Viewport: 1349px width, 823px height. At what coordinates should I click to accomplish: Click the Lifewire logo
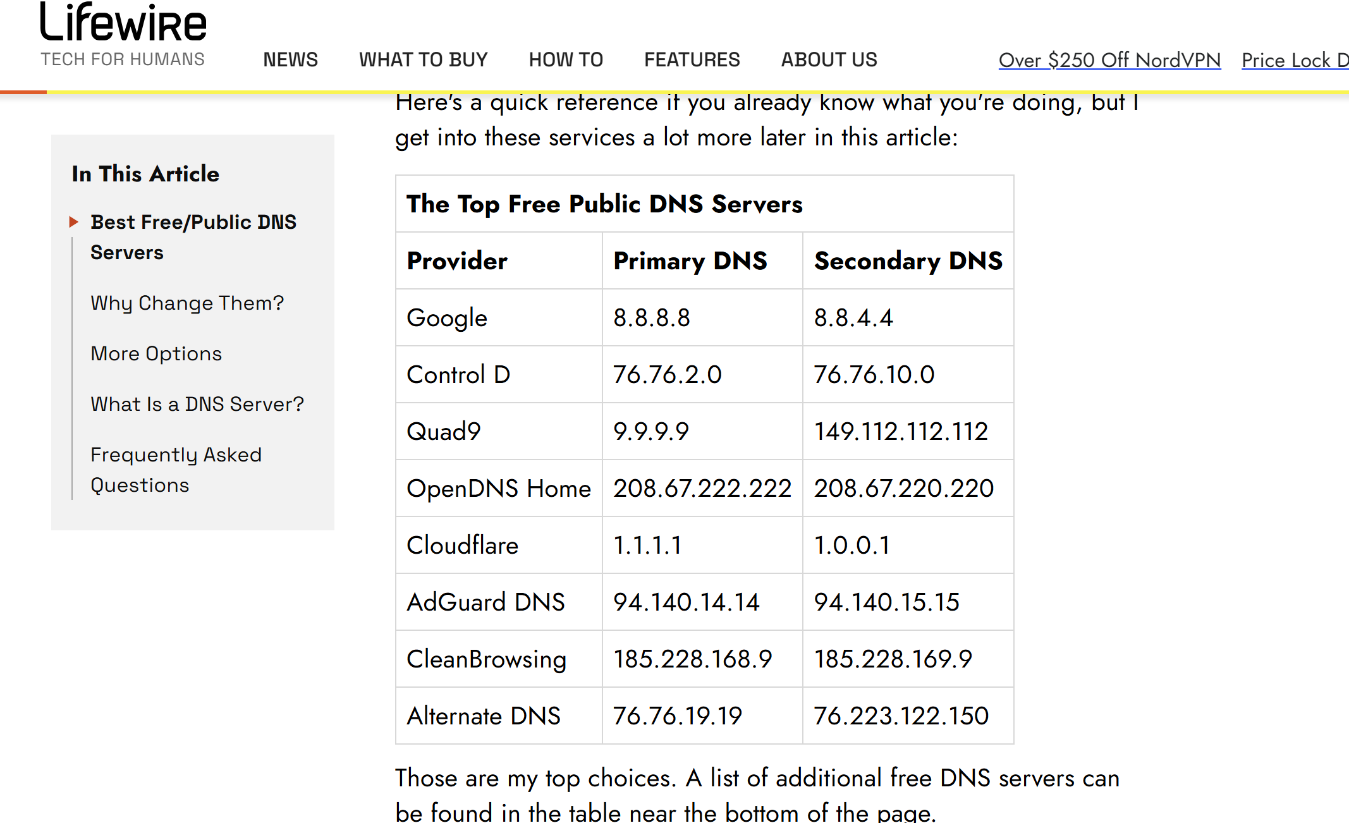(x=123, y=23)
